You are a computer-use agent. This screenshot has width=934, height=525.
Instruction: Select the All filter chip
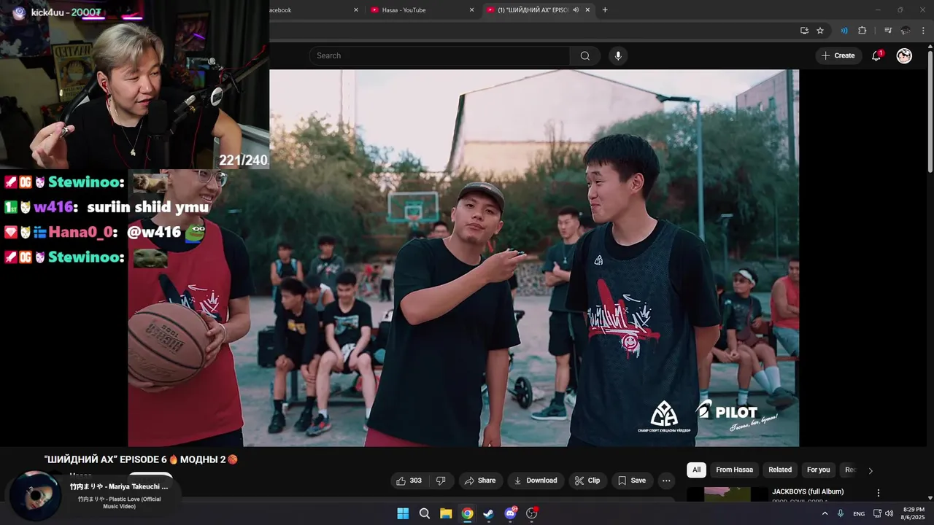pos(696,470)
